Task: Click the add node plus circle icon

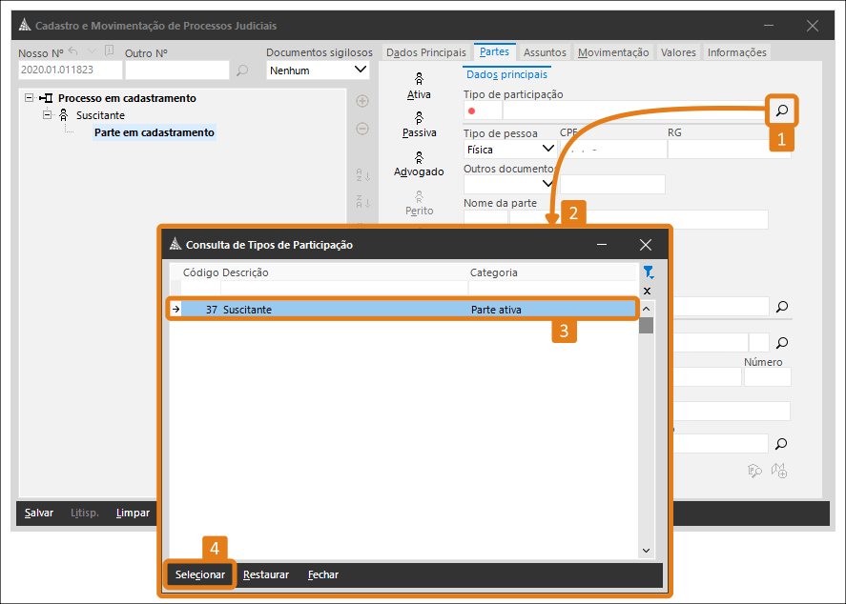Action: tap(362, 101)
